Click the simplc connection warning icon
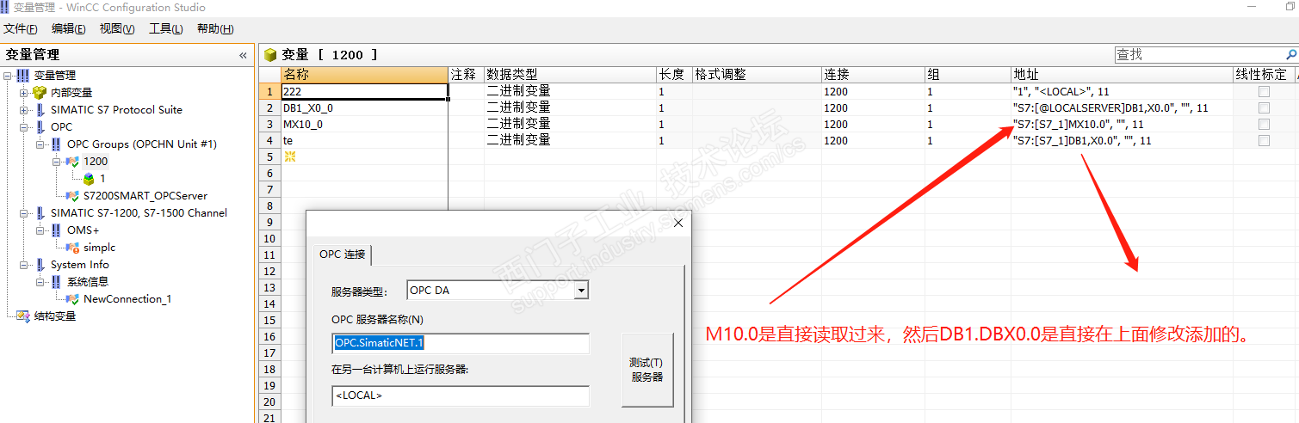Viewport: 1299px width, 423px height. (72, 248)
